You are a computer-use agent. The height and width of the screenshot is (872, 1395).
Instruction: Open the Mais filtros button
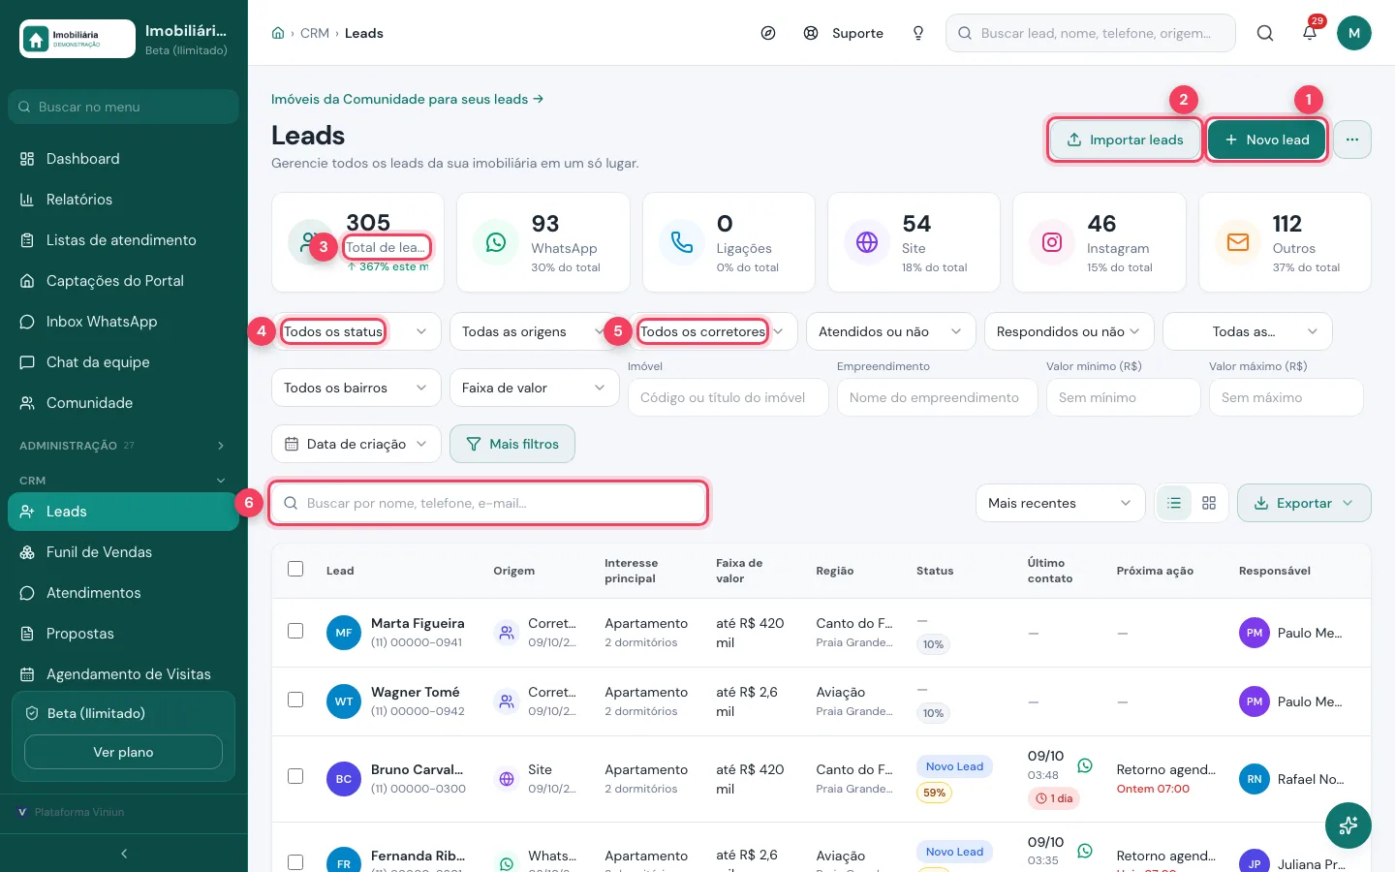coord(512,444)
